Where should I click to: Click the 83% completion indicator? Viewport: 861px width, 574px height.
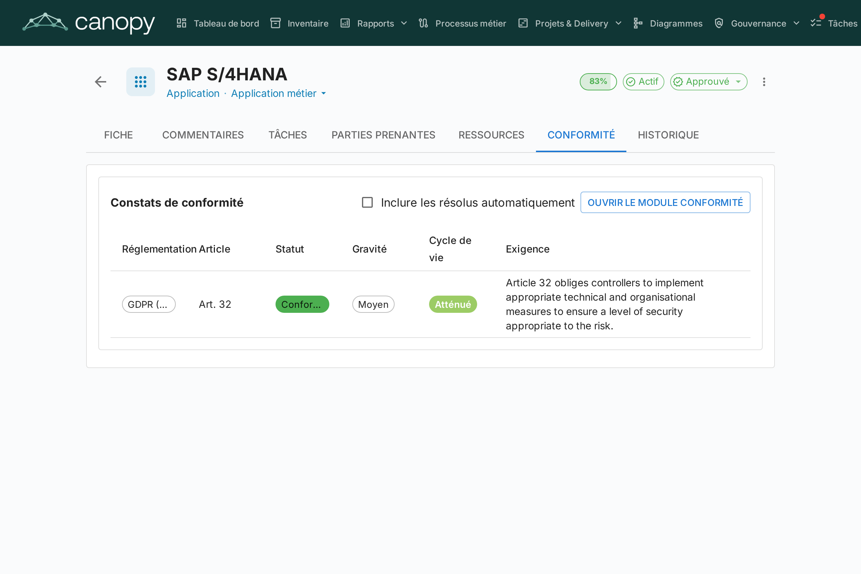(x=598, y=82)
